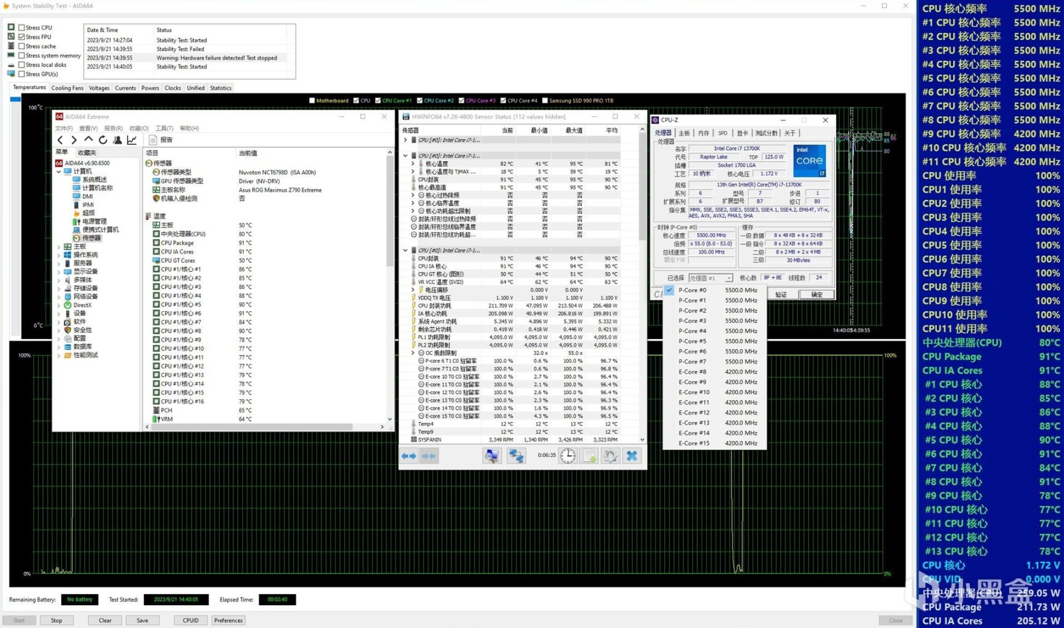
Task: Toggle the Motherboard graph legend checkbox
Action: [312, 100]
